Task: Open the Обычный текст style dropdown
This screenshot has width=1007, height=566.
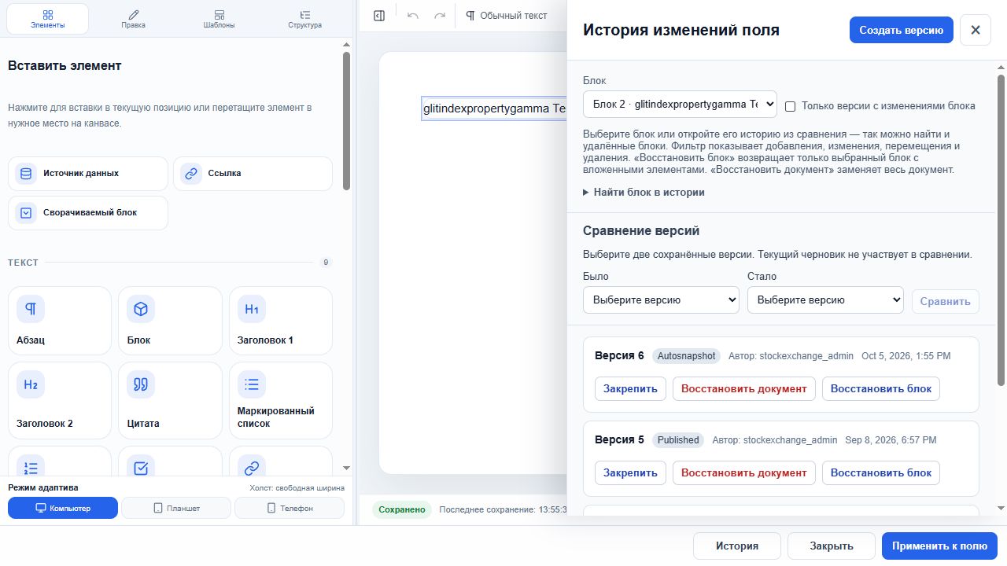Action: (x=507, y=16)
